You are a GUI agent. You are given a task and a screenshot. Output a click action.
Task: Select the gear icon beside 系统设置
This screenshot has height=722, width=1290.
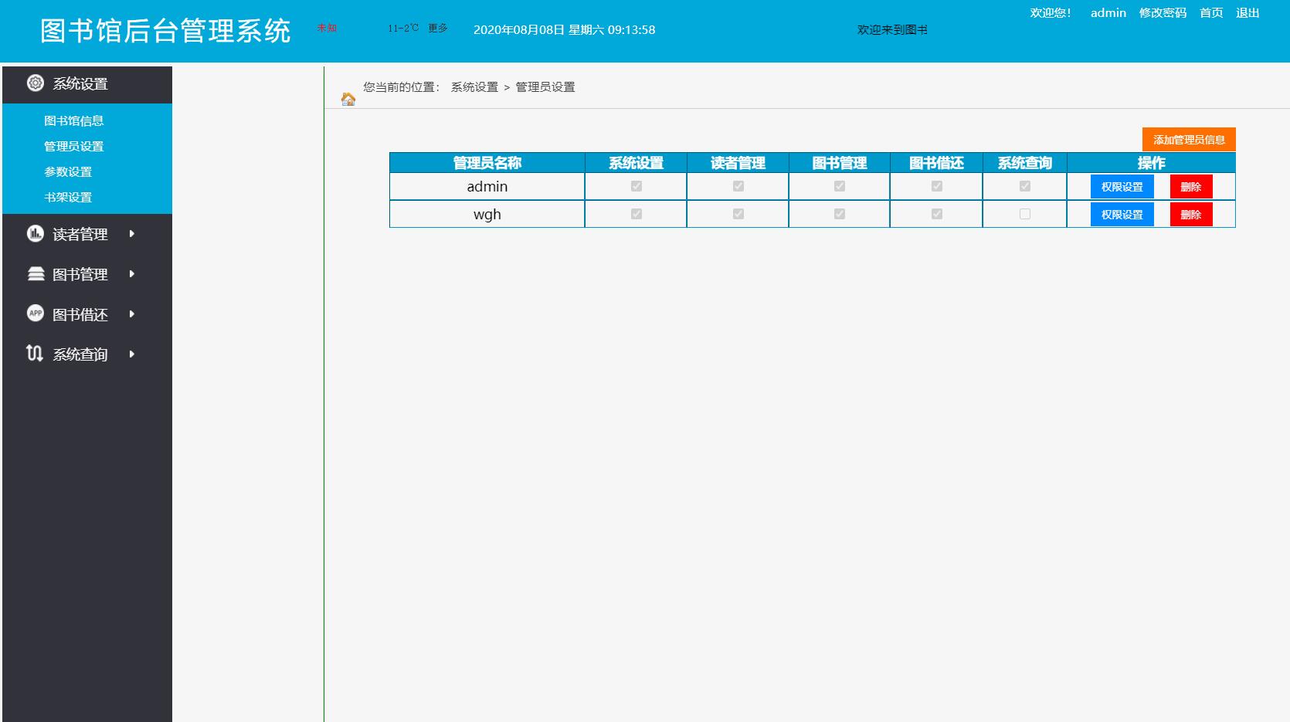click(x=34, y=83)
